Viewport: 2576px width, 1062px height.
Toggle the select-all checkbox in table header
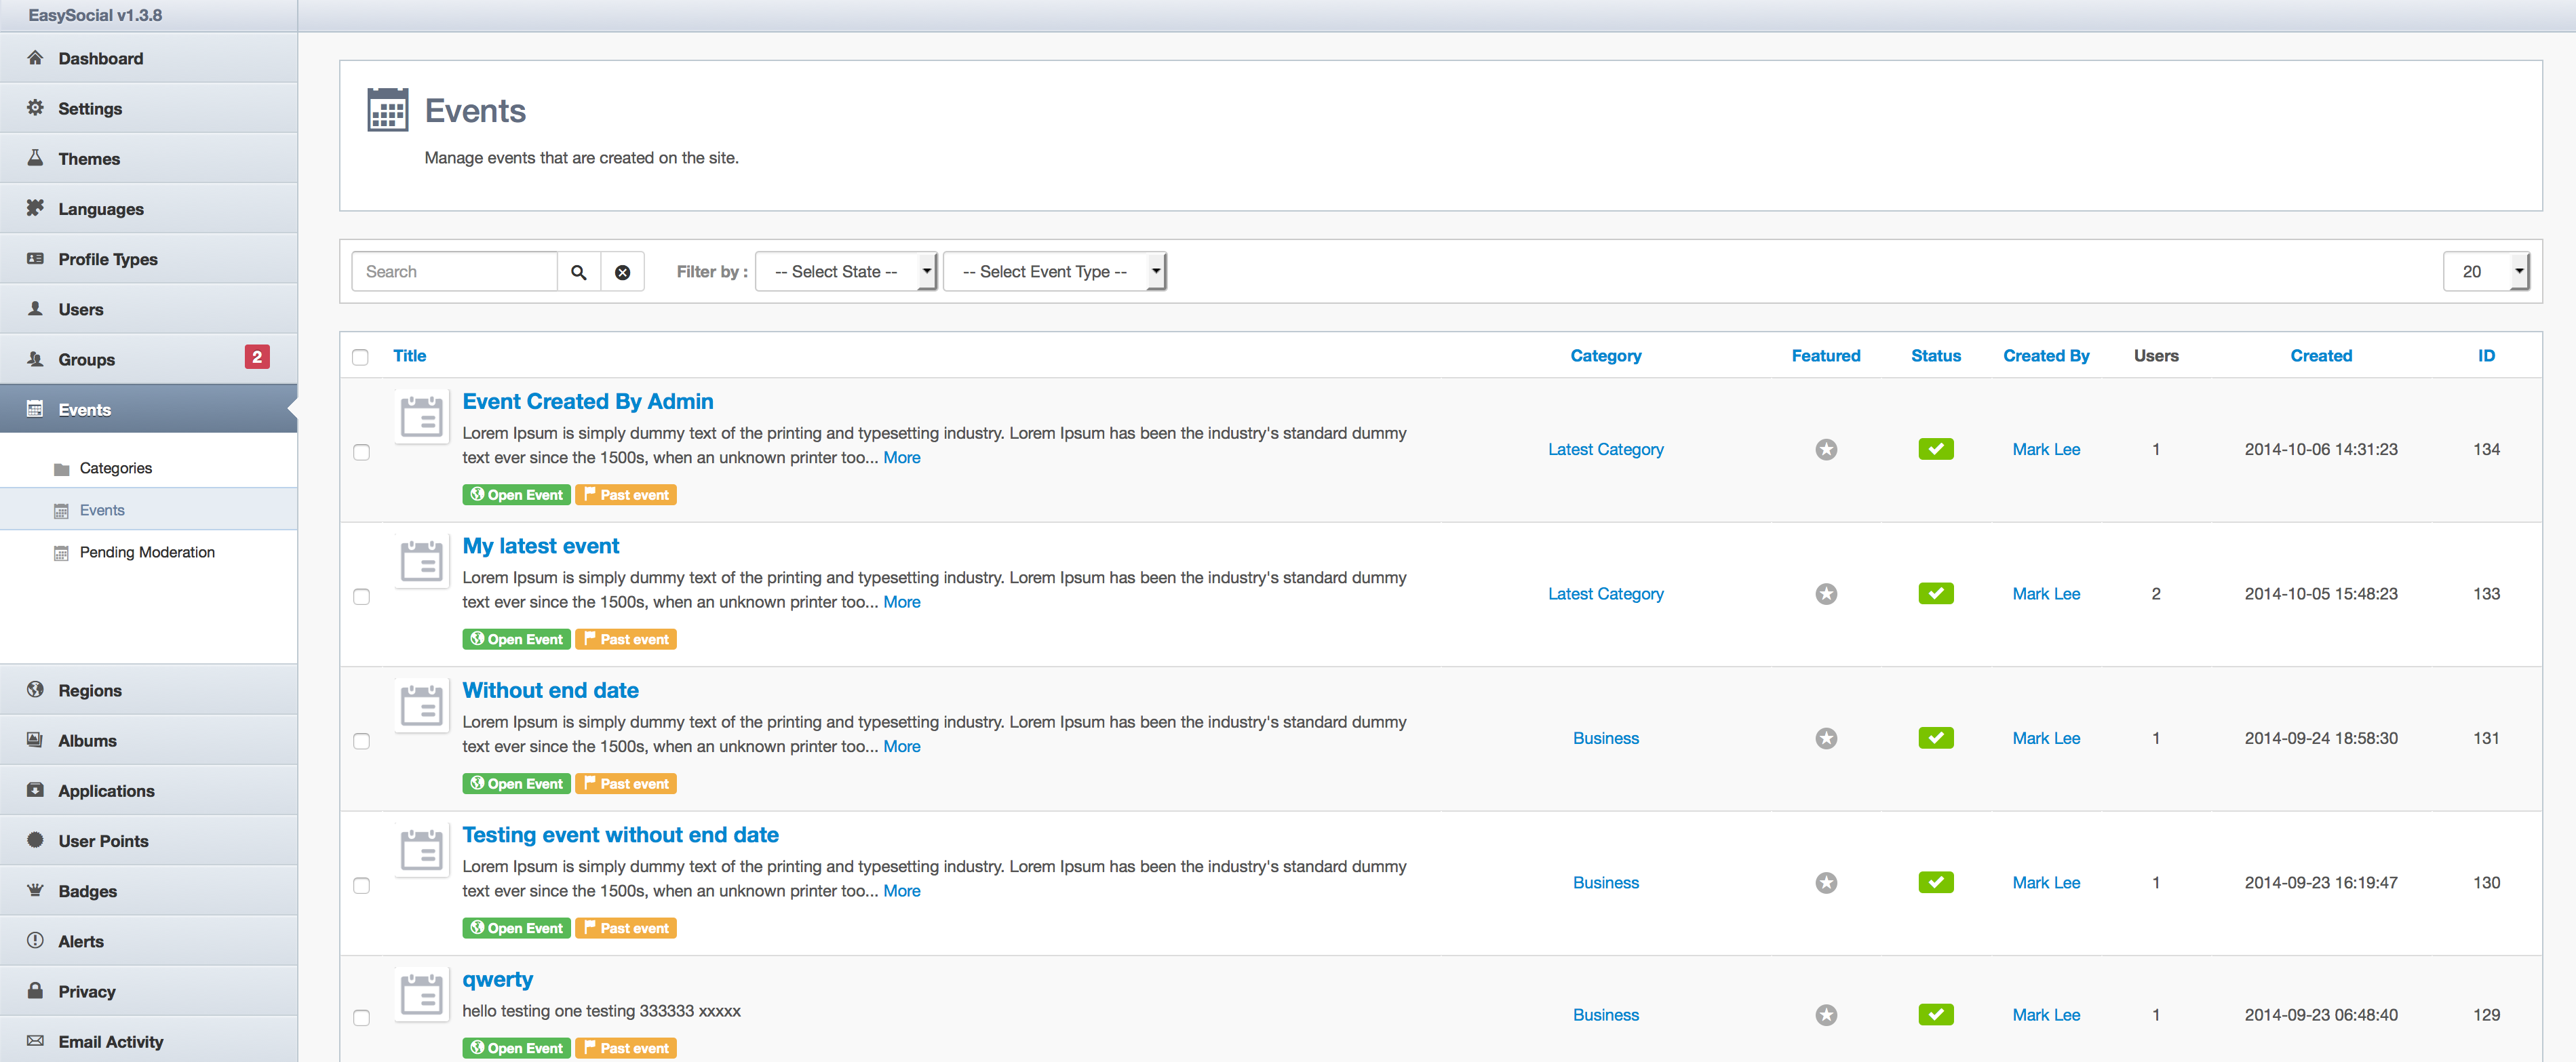point(360,357)
